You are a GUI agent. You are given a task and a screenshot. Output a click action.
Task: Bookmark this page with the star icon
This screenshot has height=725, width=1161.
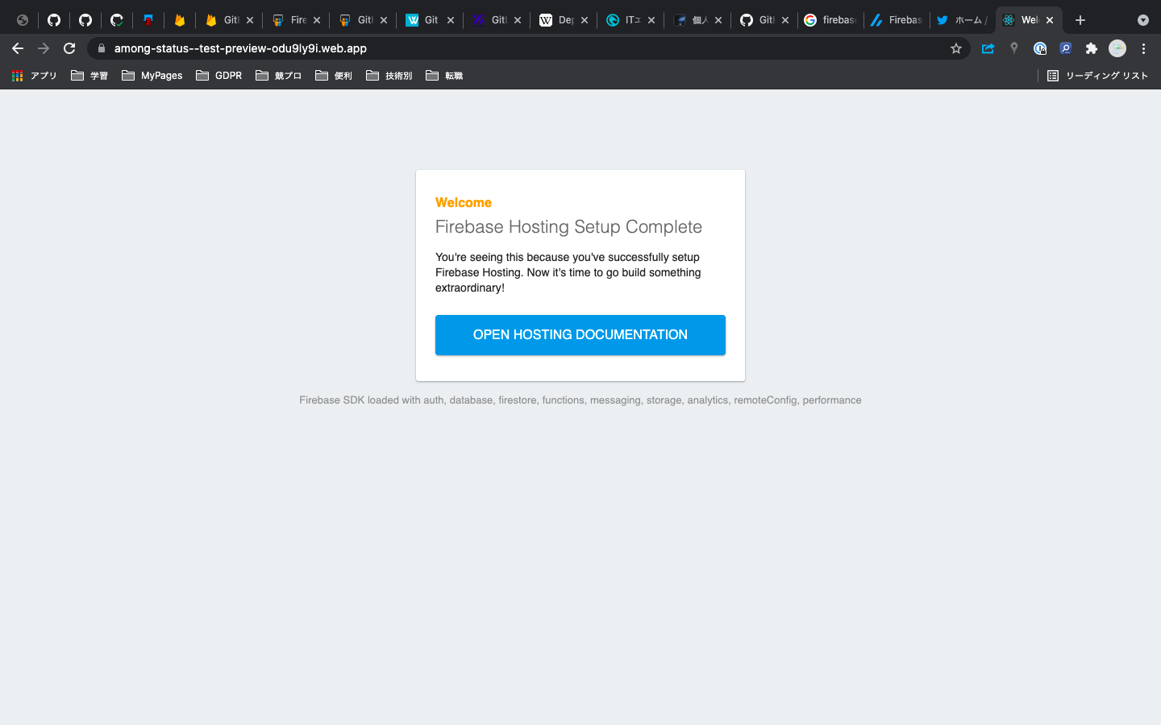956,48
